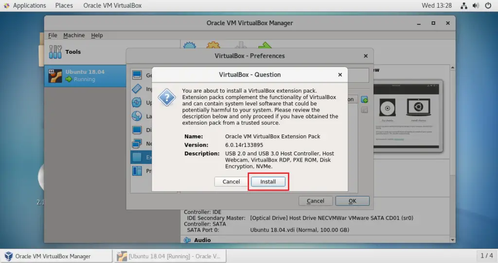Screen dimensions: 498x263
Task: Close the VirtualBox Question dialog
Action: pyautogui.click(x=340, y=75)
